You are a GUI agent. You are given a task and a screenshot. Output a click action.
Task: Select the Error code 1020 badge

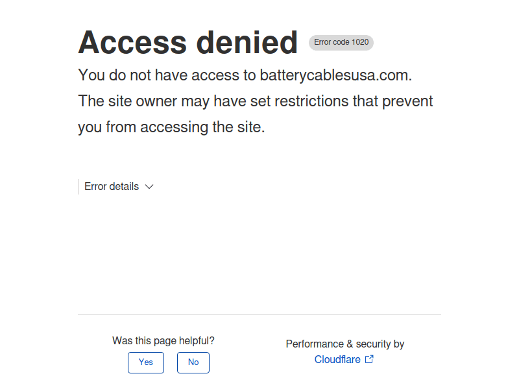[x=341, y=42]
